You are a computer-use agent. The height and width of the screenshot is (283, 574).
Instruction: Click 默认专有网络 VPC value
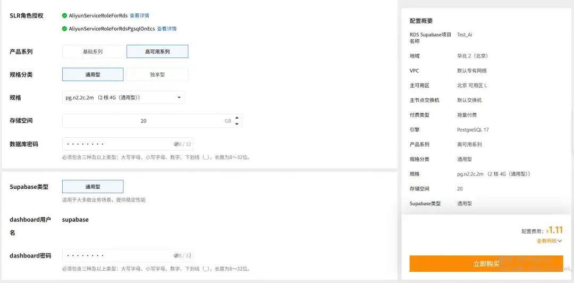pos(472,71)
